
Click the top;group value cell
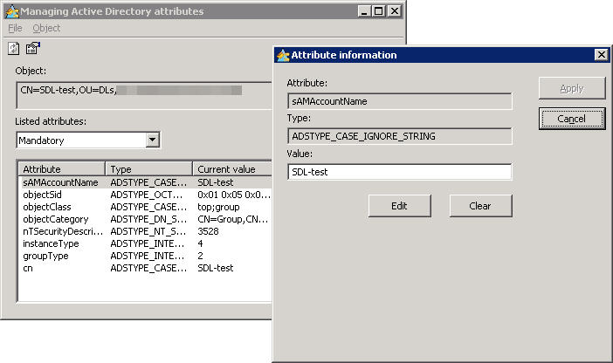218,207
